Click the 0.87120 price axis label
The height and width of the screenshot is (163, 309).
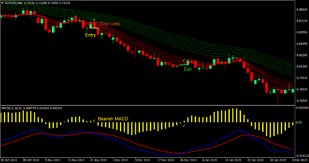click(x=301, y=21)
